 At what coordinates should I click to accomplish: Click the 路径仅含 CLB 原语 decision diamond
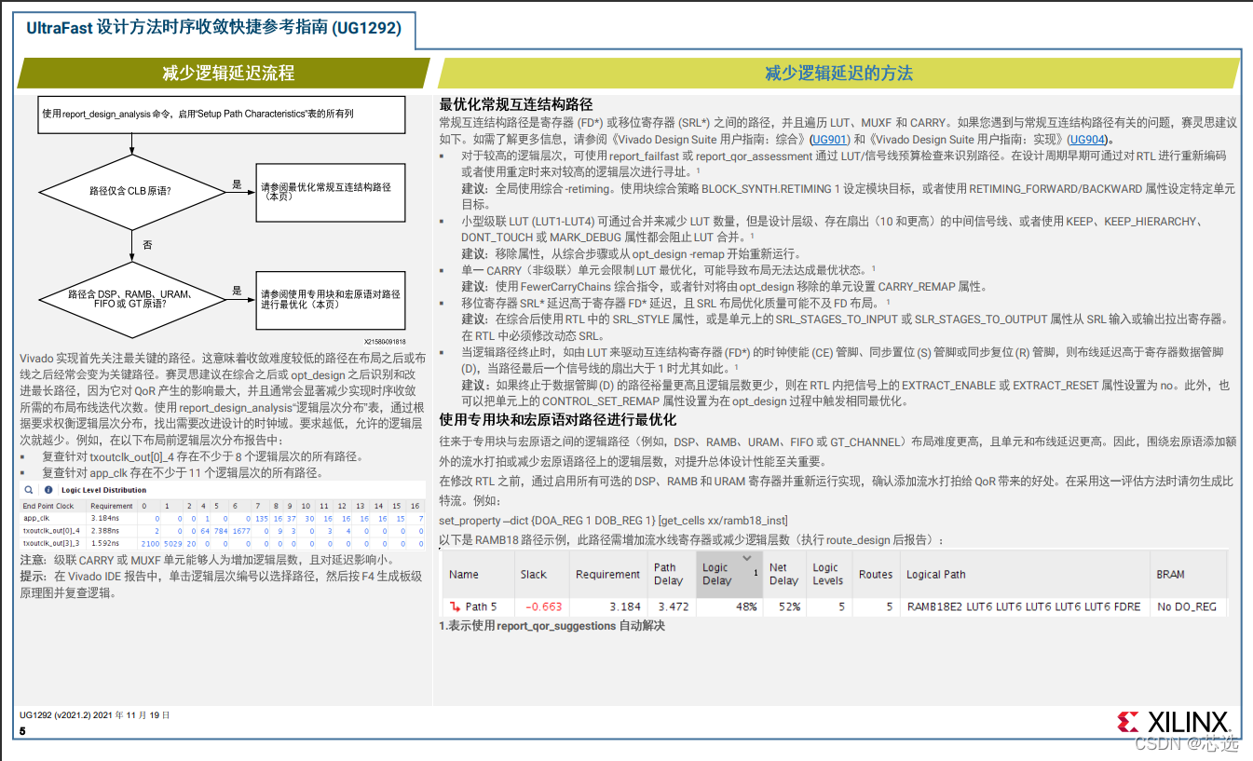tap(131, 190)
